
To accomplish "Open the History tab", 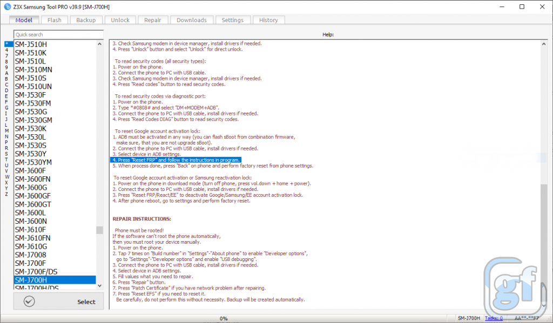I will click(x=268, y=20).
